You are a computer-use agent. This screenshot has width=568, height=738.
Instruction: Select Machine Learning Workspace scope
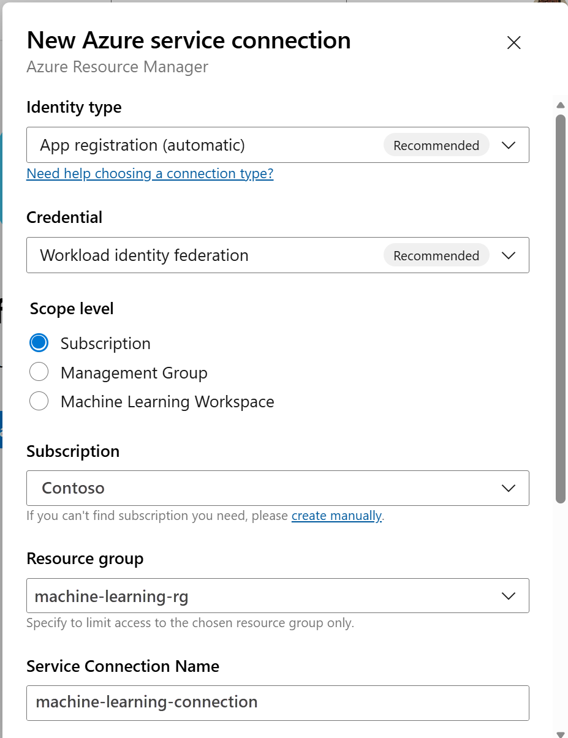tap(39, 401)
